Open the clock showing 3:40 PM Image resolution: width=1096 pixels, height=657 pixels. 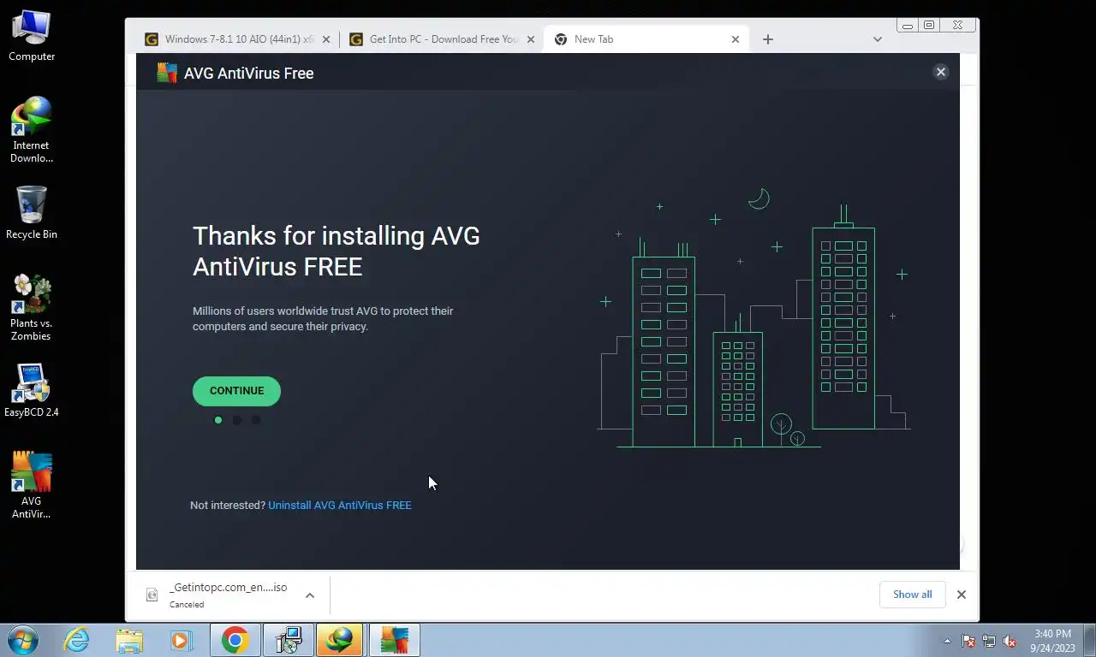tap(1052, 641)
